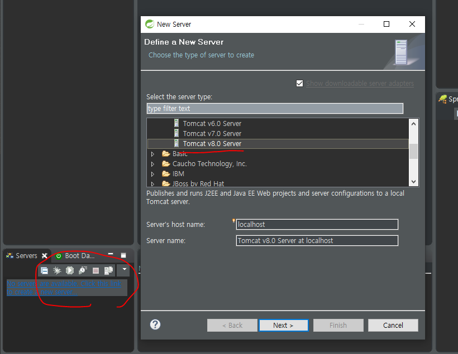Open the link to create a new server

[x=64, y=288]
